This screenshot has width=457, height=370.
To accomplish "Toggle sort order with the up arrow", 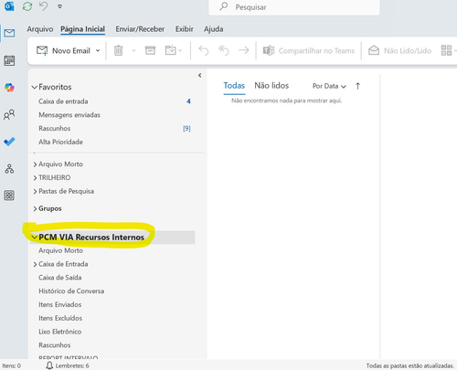I will pos(357,86).
